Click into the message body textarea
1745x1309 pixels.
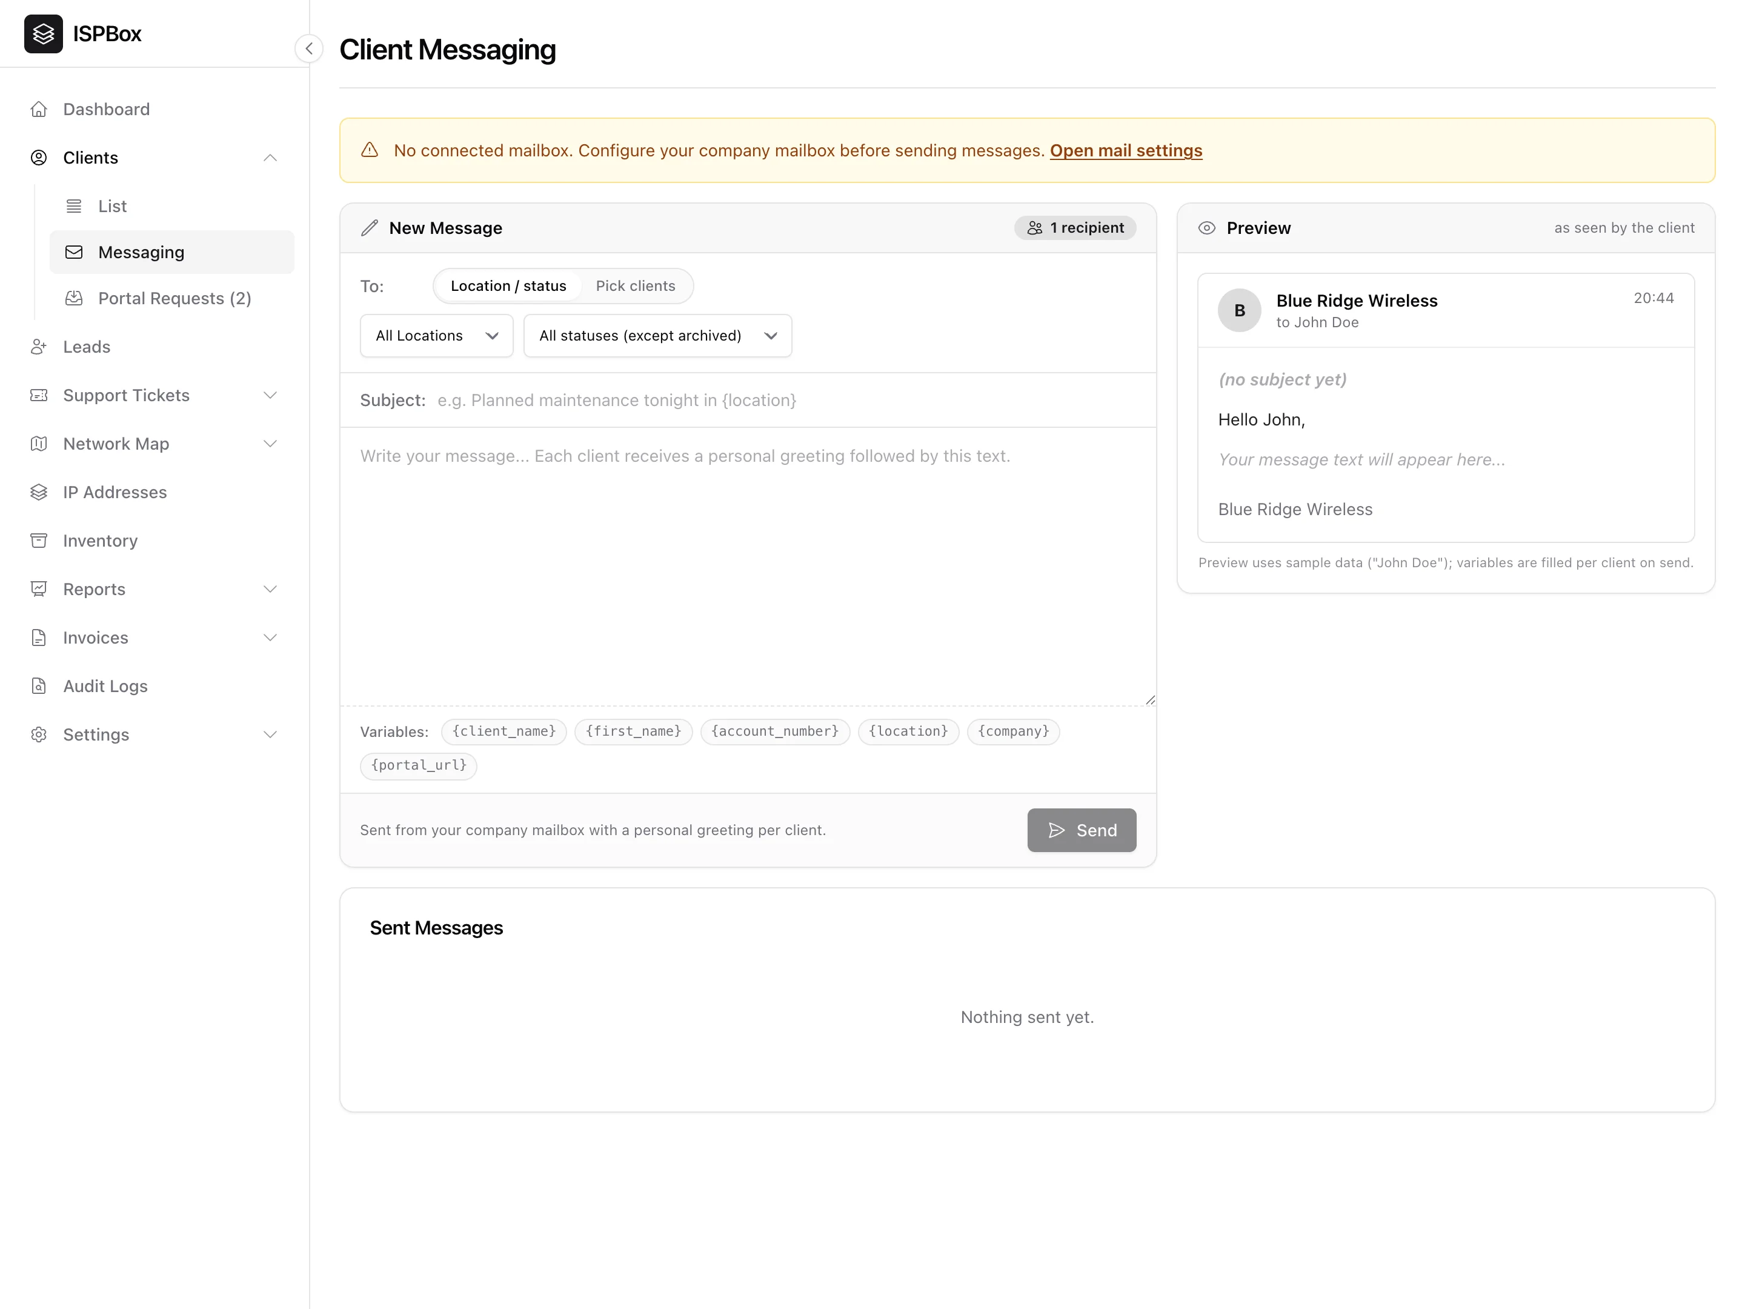[x=748, y=567]
